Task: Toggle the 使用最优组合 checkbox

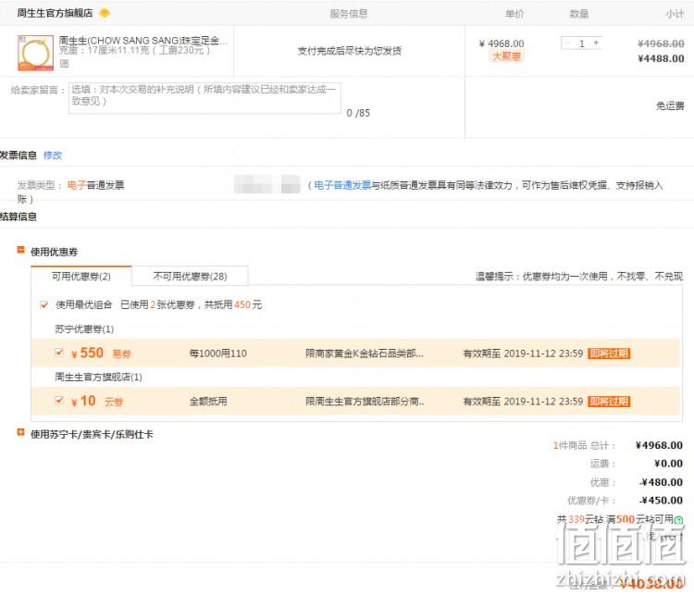Action: pyautogui.click(x=43, y=304)
